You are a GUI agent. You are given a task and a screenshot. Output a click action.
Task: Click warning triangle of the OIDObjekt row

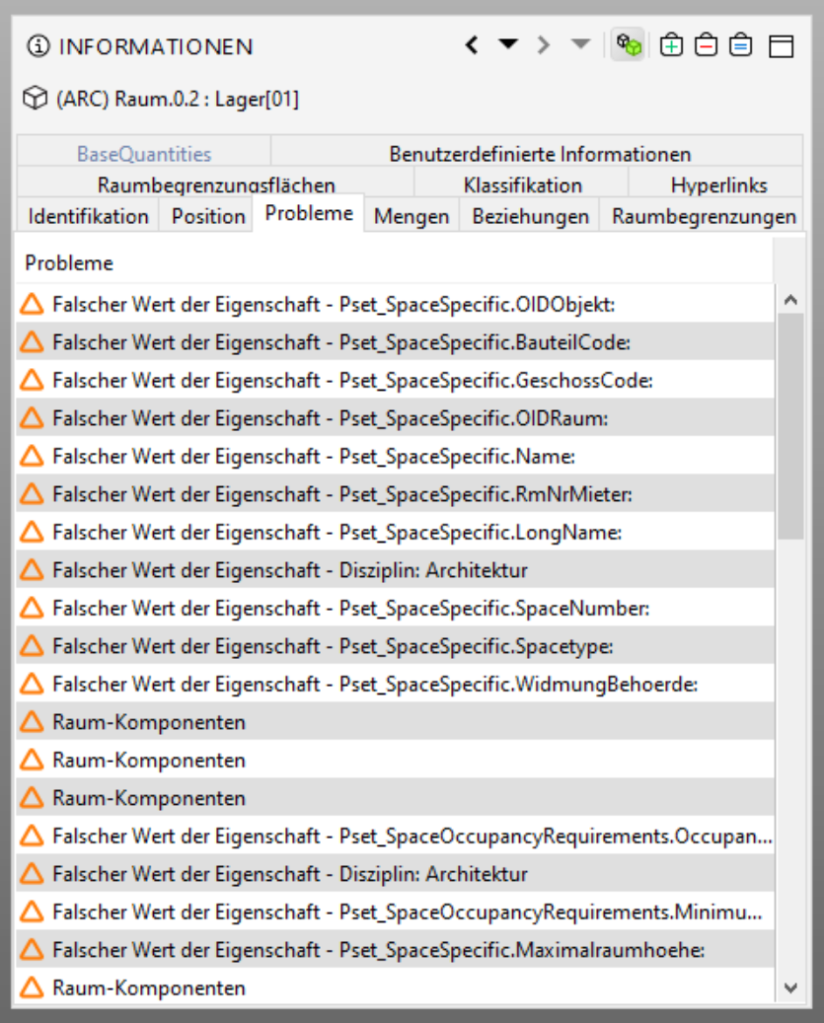32,304
